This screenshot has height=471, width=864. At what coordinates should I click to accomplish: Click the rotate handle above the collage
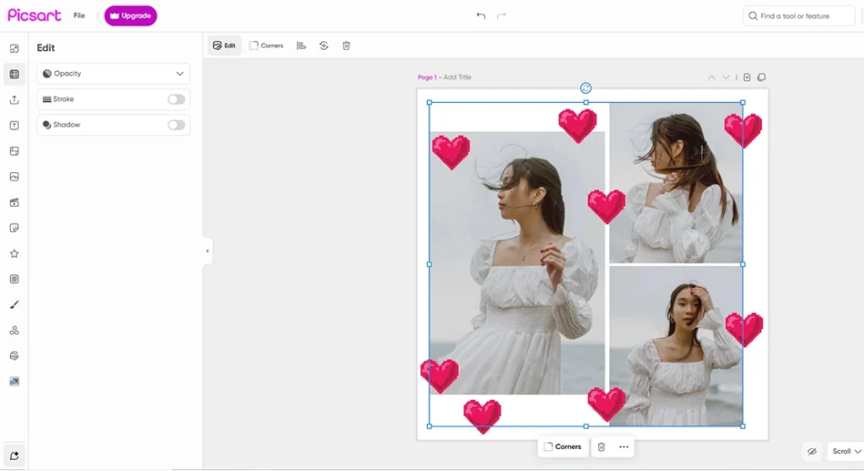tap(586, 89)
